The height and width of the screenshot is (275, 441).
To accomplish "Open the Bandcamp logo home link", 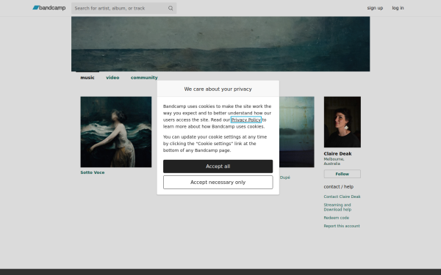I will pos(49,8).
